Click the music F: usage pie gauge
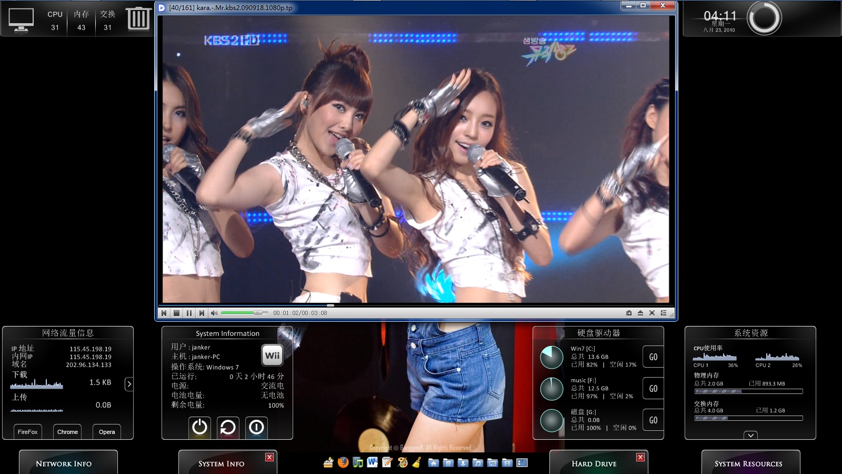The width and height of the screenshot is (842, 474). coord(552,389)
